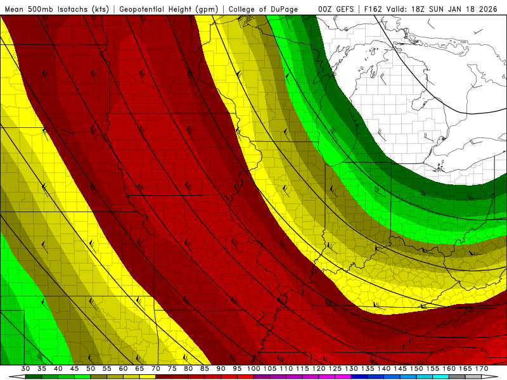Click the "150" legend value
Viewport: 507px width, 380px height.
416,369
